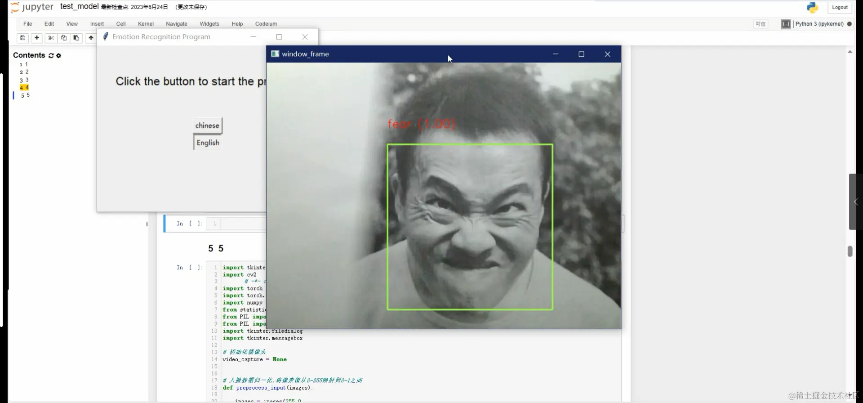Click the empty code cell input field
Viewport: 863px width, 403px height.
243,224
